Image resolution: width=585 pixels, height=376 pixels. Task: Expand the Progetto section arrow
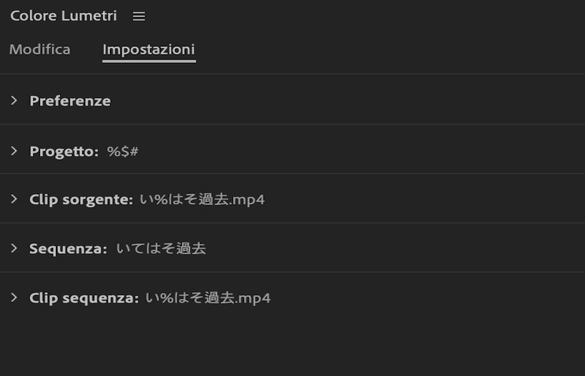(14, 151)
